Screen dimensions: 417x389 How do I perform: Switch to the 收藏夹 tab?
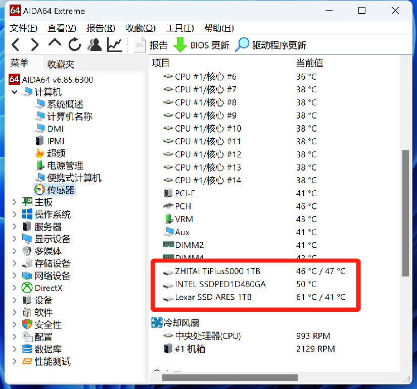pyautogui.click(x=61, y=64)
